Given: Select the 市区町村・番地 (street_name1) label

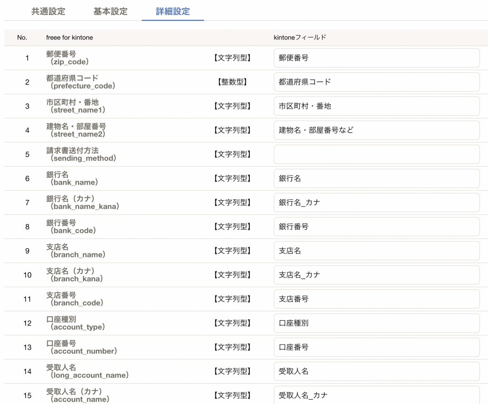Looking at the screenshot, I should click(76, 106).
